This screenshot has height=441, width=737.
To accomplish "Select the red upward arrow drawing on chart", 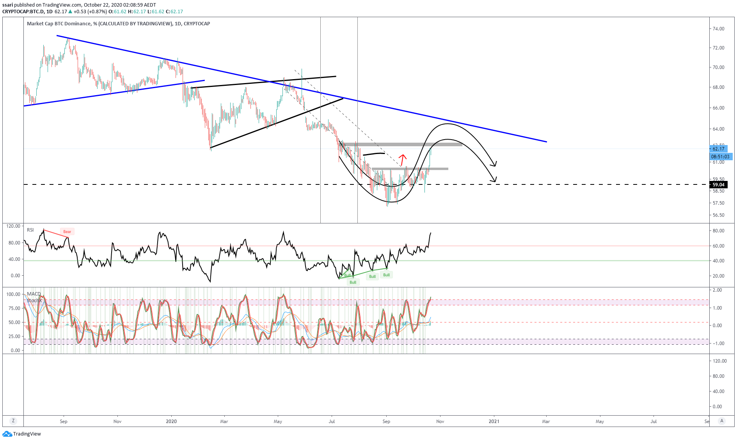I will click(403, 160).
